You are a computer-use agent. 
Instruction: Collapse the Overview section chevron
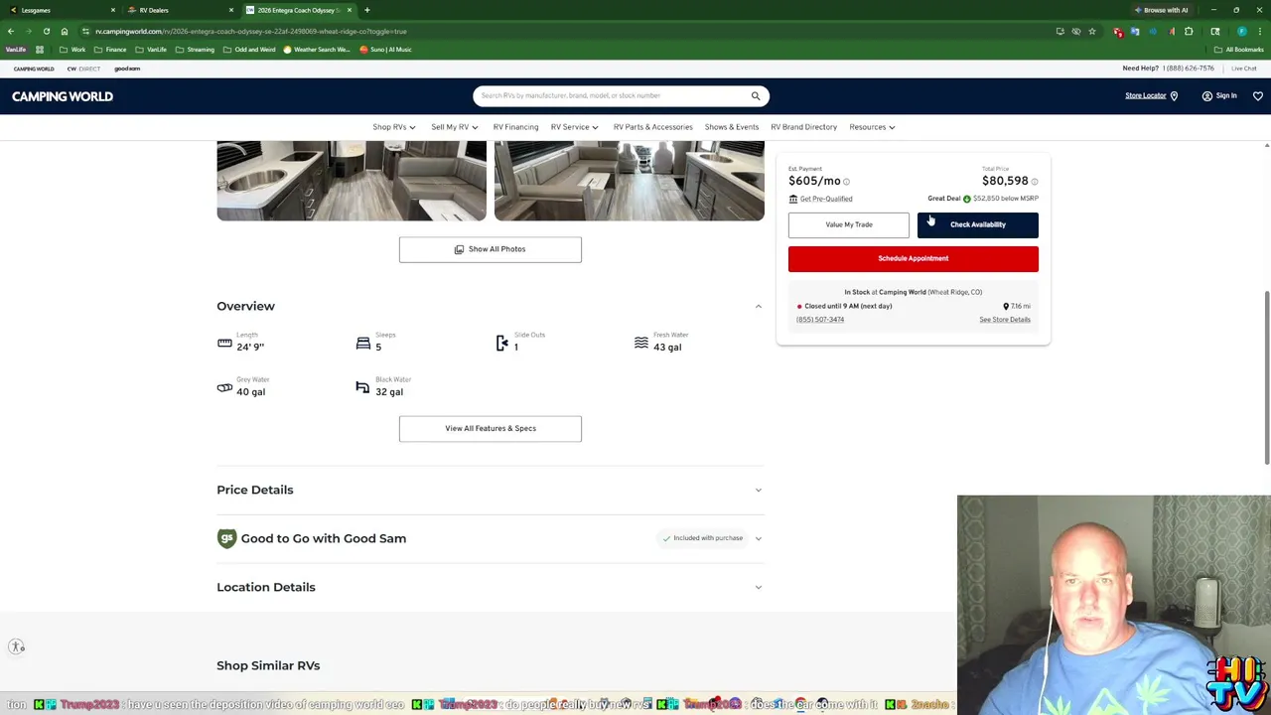pos(758,306)
